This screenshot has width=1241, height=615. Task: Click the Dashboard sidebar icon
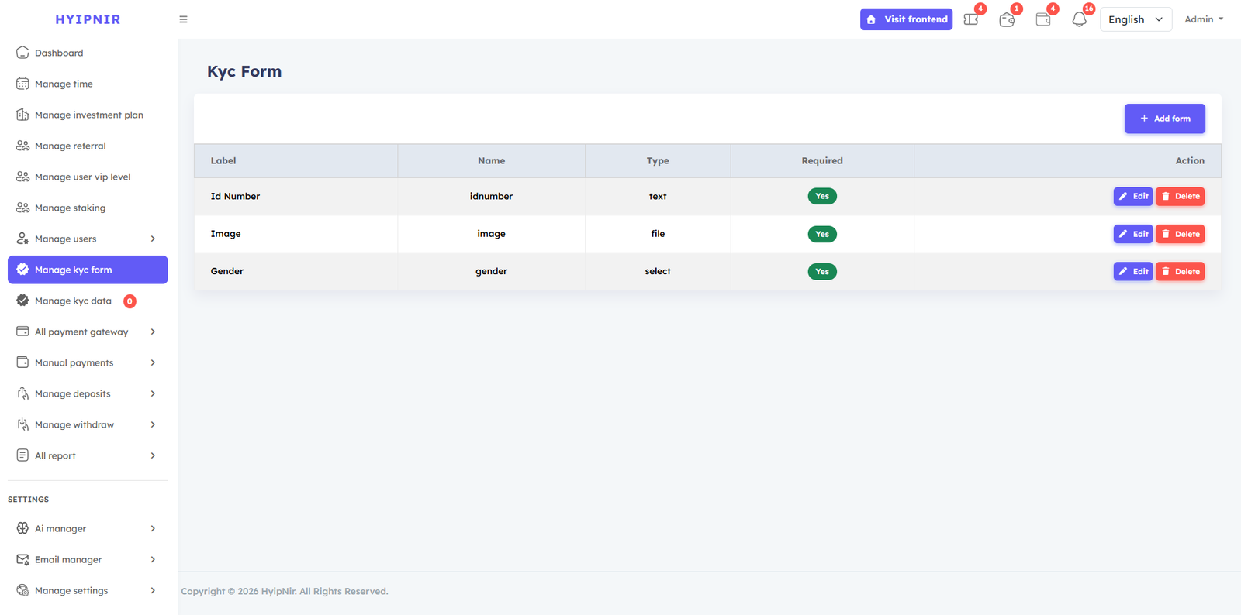(x=22, y=53)
